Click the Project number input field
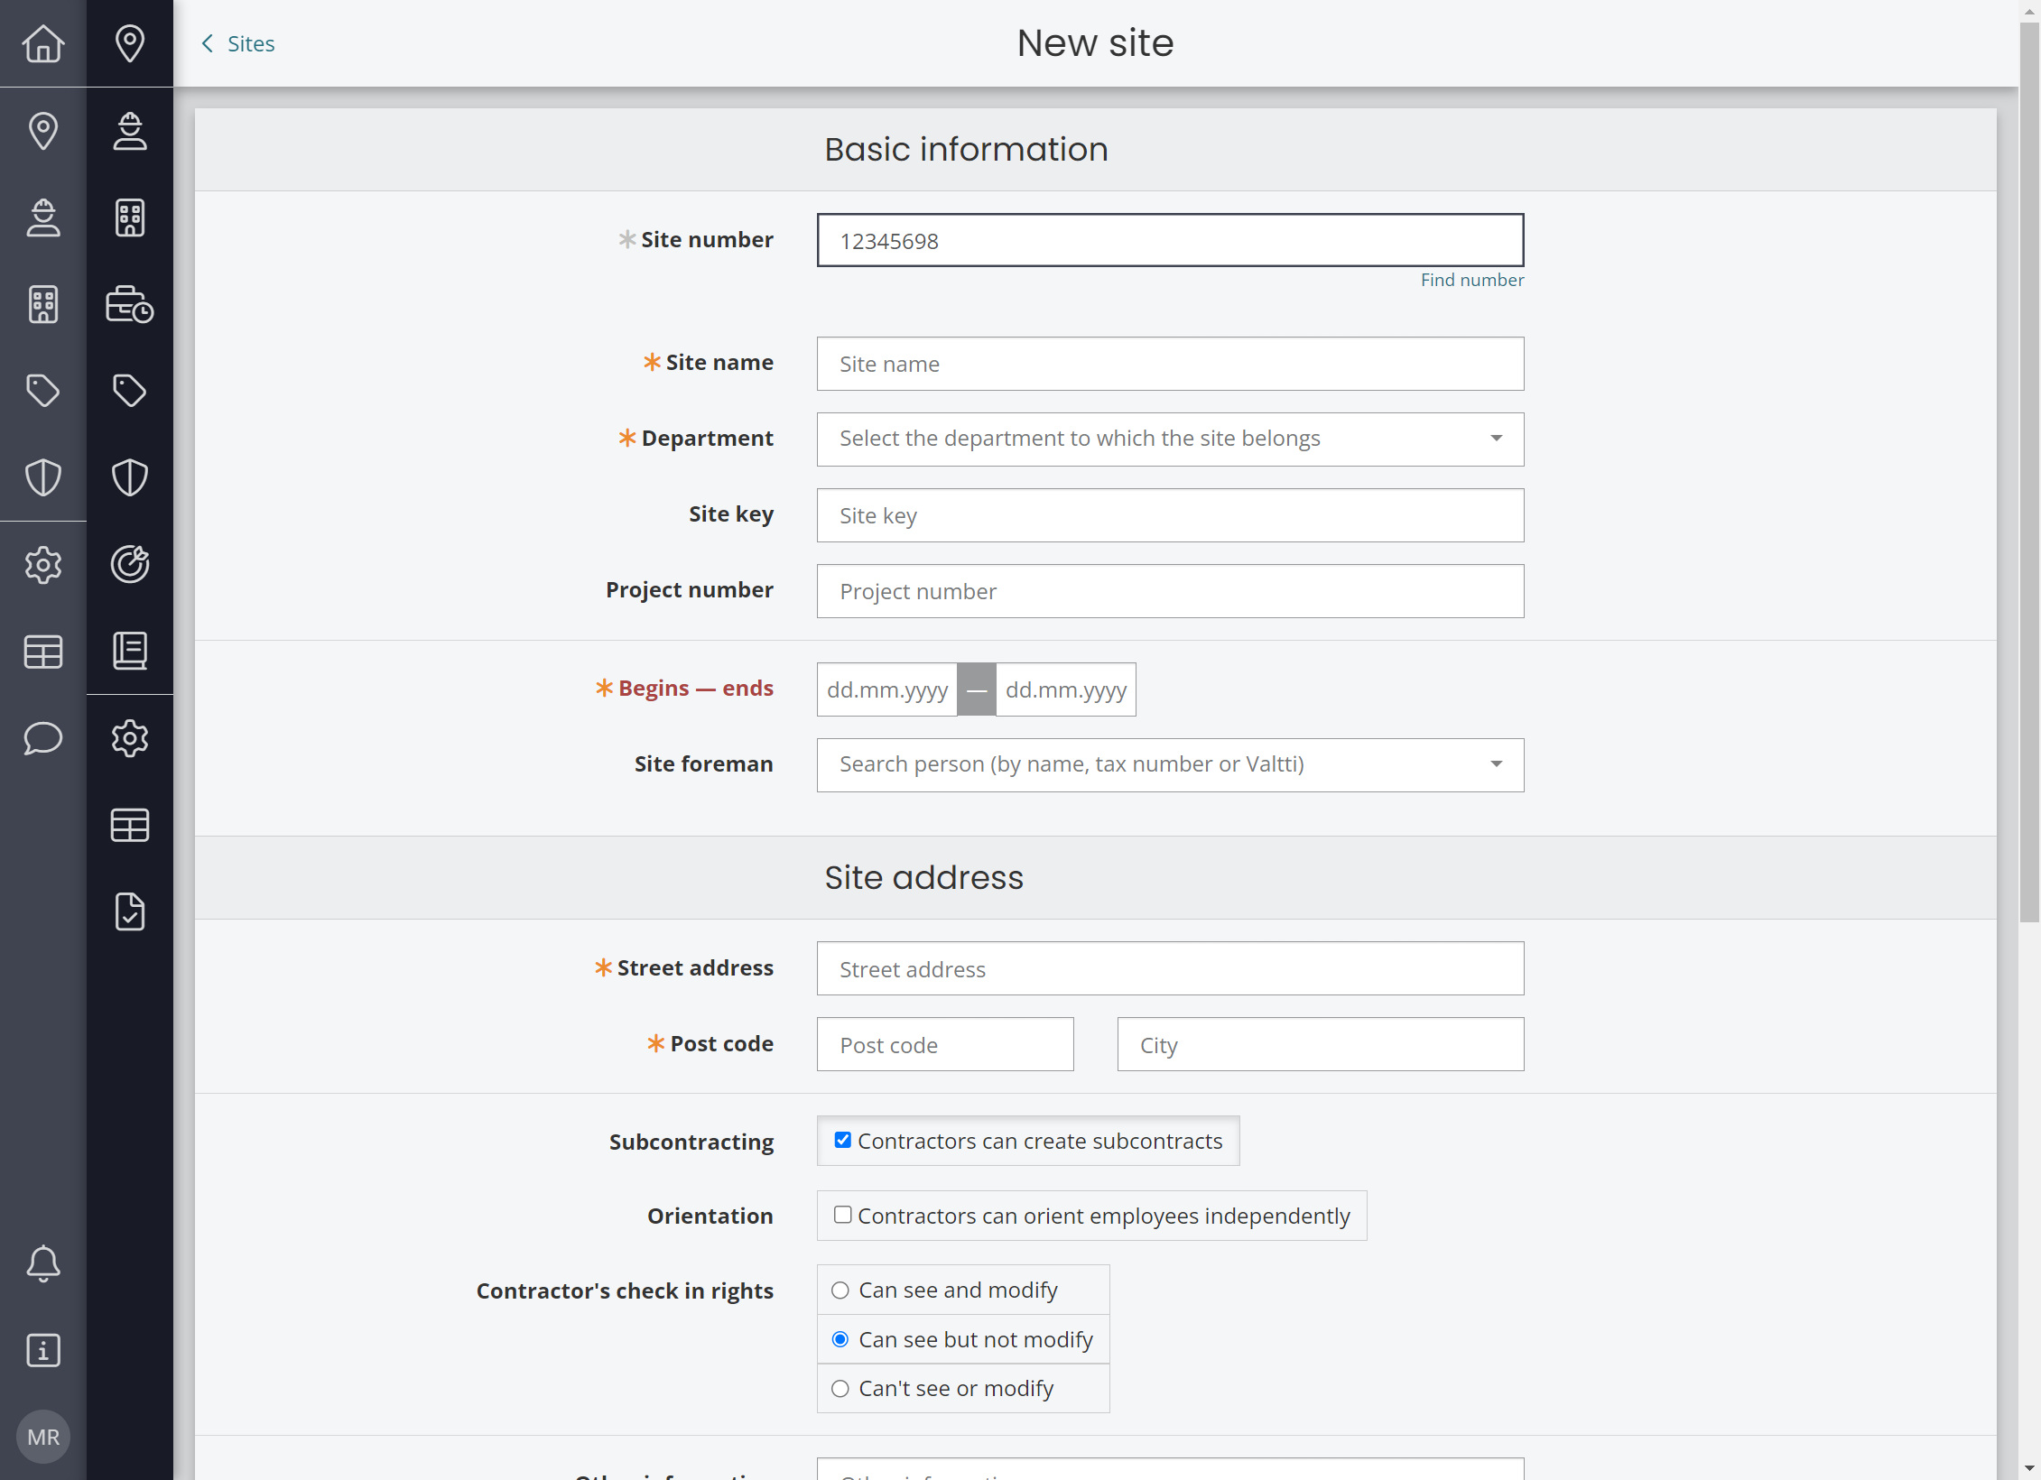The image size is (2041, 1480). [1170, 591]
